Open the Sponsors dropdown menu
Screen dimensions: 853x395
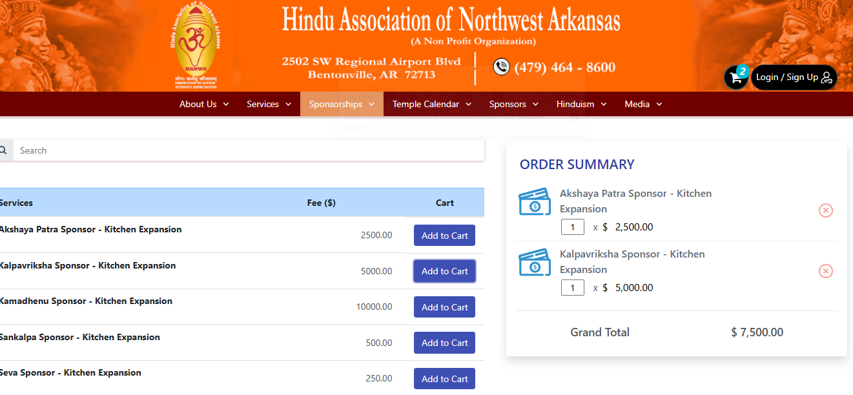pos(514,104)
